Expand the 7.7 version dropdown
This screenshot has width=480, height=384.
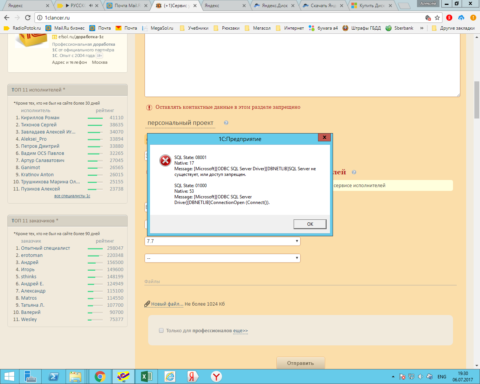point(222,241)
